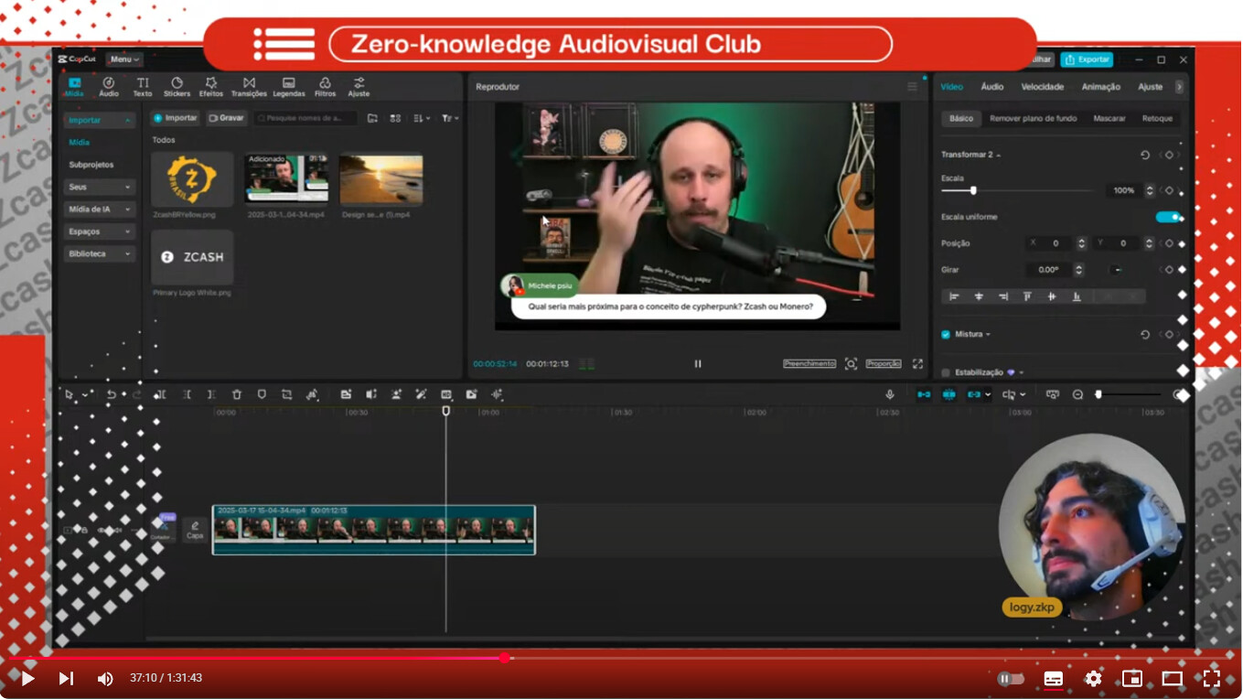Open the Texto tool tab
The image size is (1243, 699).
coord(143,87)
